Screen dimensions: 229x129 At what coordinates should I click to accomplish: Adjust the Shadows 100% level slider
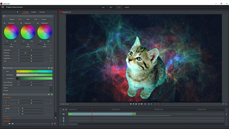coord(11,44)
